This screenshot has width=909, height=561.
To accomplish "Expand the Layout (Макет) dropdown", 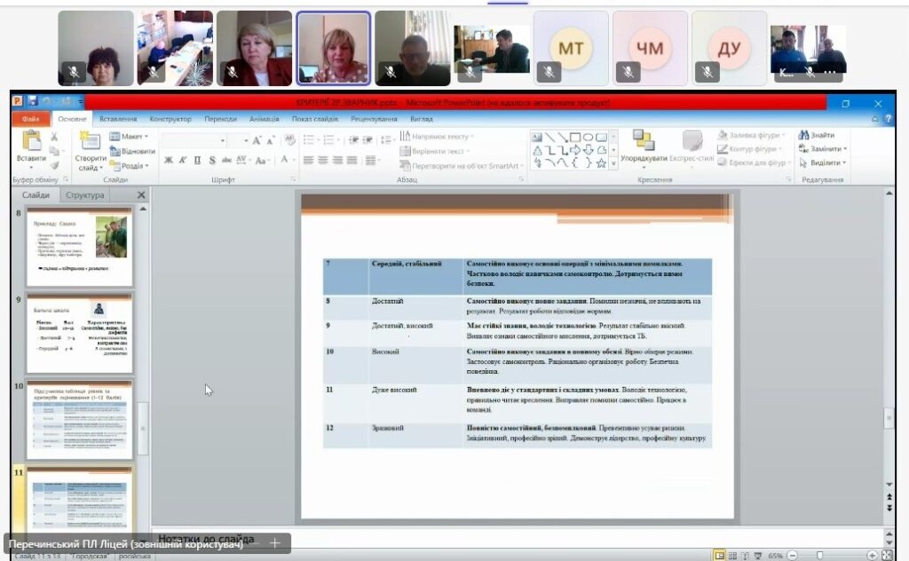I will tap(130, 137).
